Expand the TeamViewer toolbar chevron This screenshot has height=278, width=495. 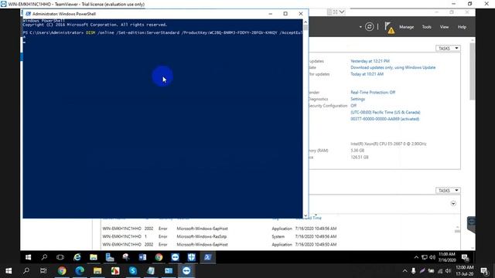342,12
